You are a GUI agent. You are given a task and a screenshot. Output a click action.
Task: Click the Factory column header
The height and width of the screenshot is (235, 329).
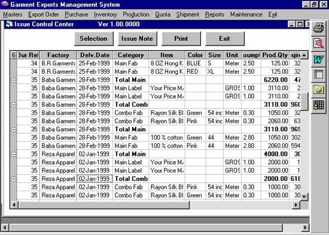point(58,55)
